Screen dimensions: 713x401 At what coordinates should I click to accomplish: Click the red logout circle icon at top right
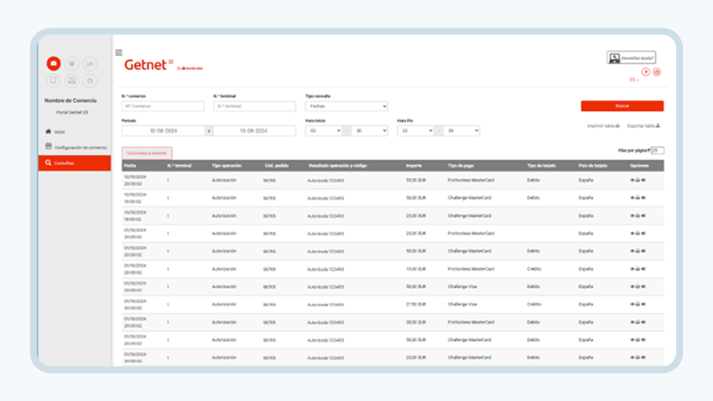click(x=657, y=72)
